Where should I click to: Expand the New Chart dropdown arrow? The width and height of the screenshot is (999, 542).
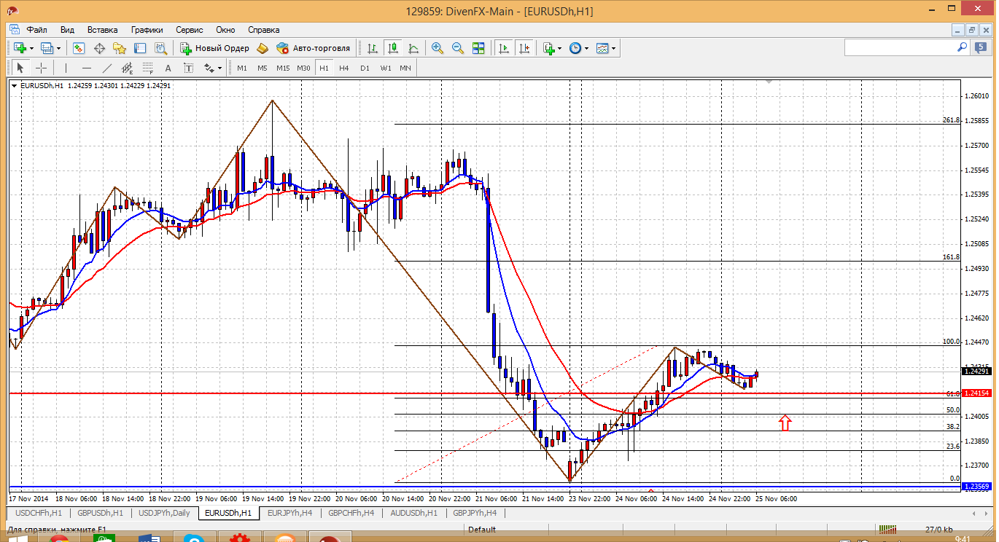click(x=30, y=48)
